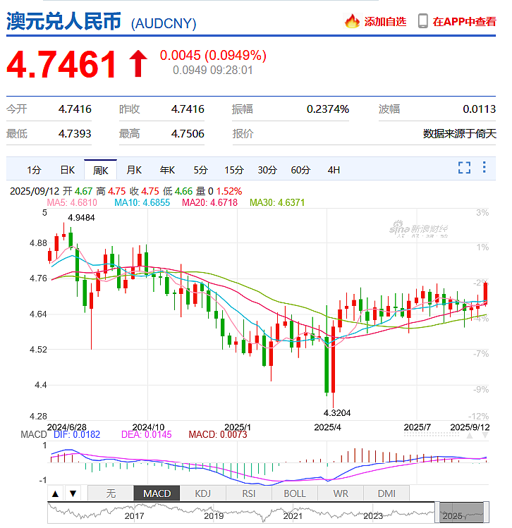Click the chart low label 4.3204
The width and height of the screenshot is (512, 528).
[337, 413]
